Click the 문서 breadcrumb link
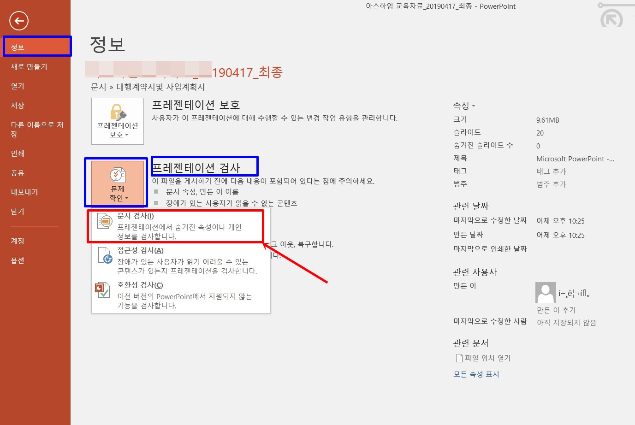 coord(99,87)
